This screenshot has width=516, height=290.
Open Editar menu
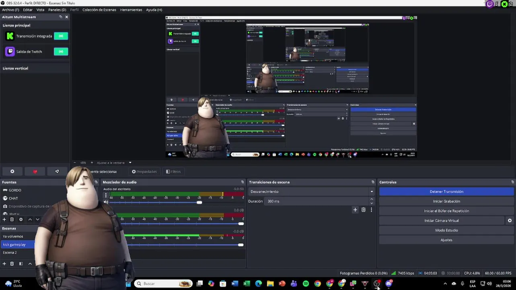coord(28,10)
